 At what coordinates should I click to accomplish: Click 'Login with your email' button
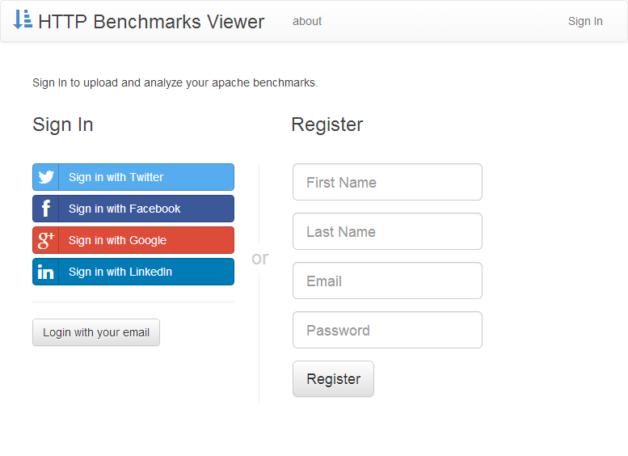tap(96, 332)
